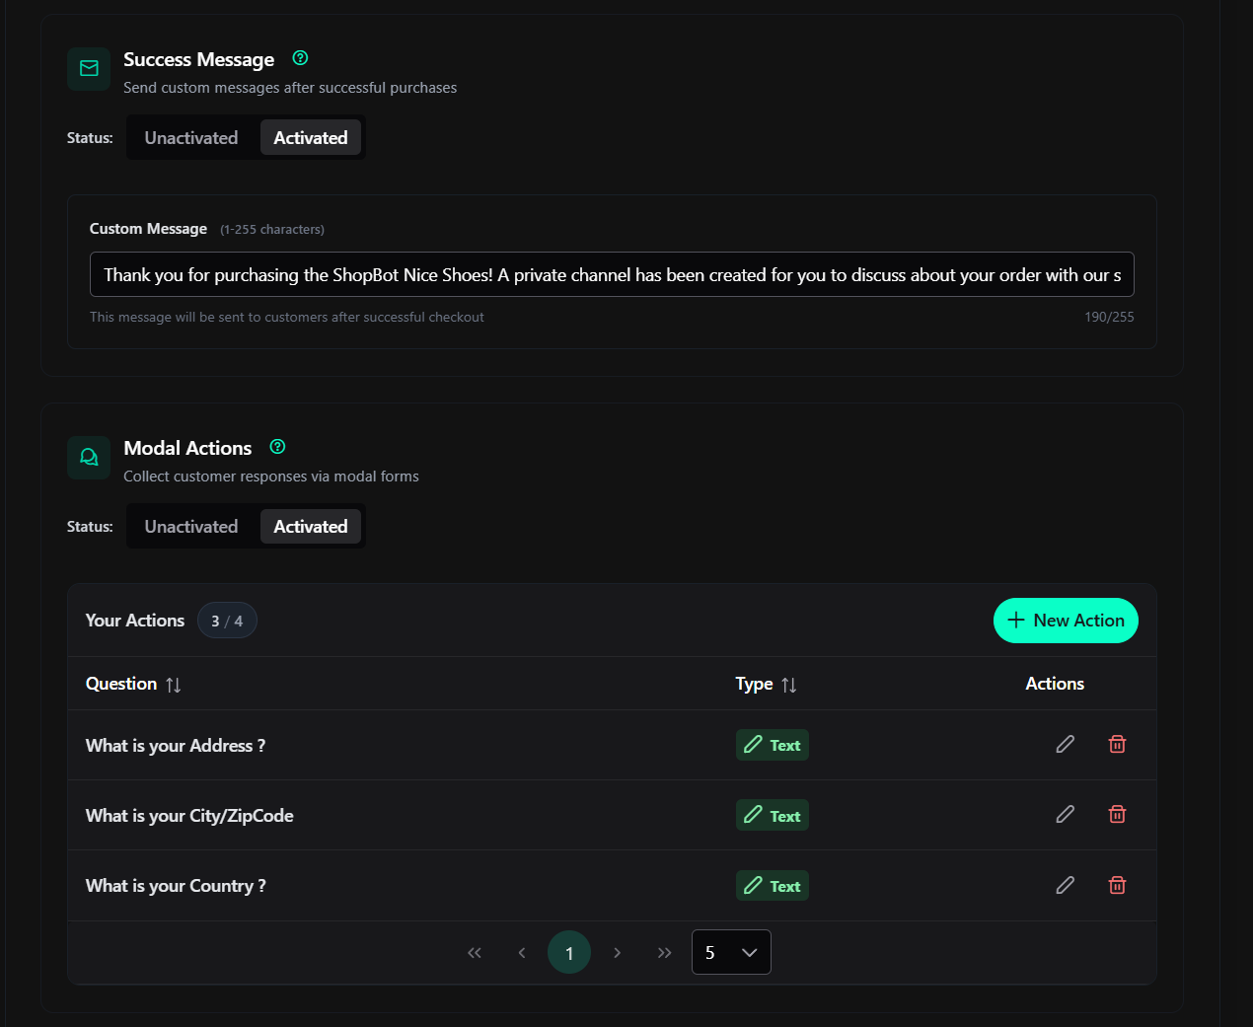Delete the 'What is your City/ZipCode' action
Image resolution: width=1253 pixels, height=1027 pixels.
1117,815
